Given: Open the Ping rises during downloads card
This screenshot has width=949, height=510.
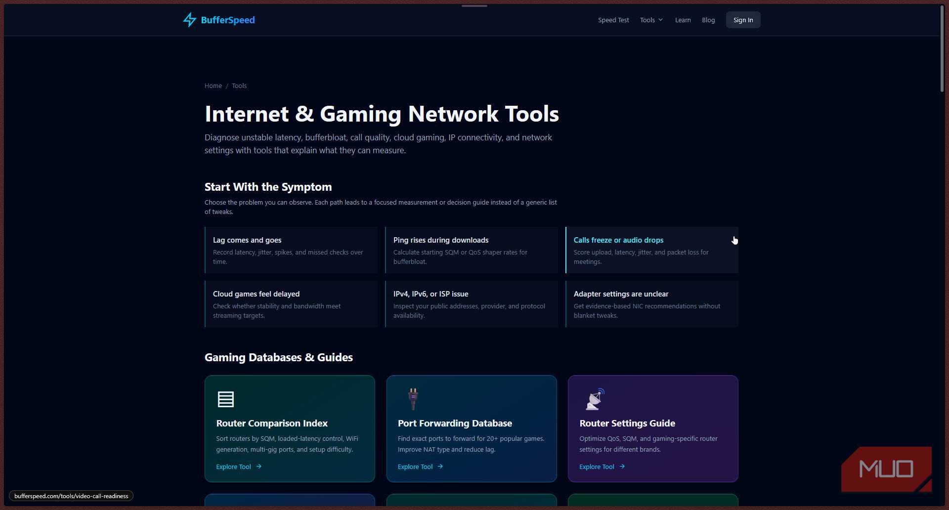Looking at the screenshot, I should pyautogui.click(x=472, y=250).
